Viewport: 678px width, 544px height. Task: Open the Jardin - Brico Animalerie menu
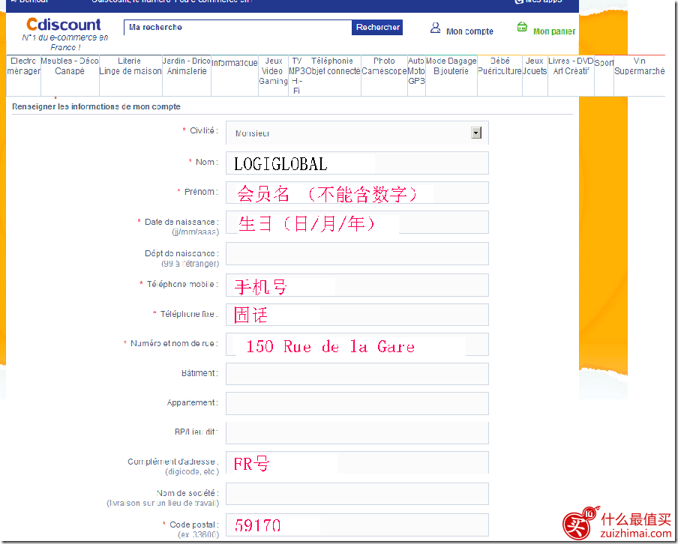[186, 66]
